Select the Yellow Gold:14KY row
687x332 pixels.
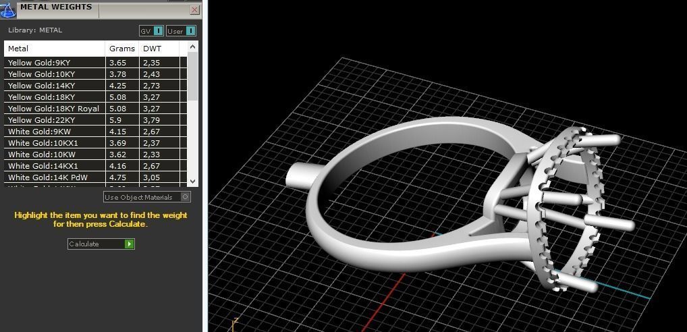[x=96, y=86]
